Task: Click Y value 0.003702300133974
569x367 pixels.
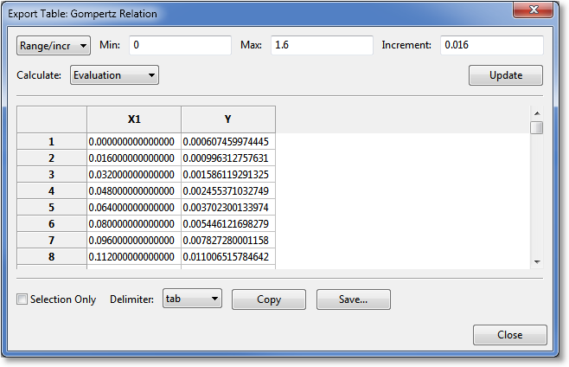Action: tap(228, 207)
